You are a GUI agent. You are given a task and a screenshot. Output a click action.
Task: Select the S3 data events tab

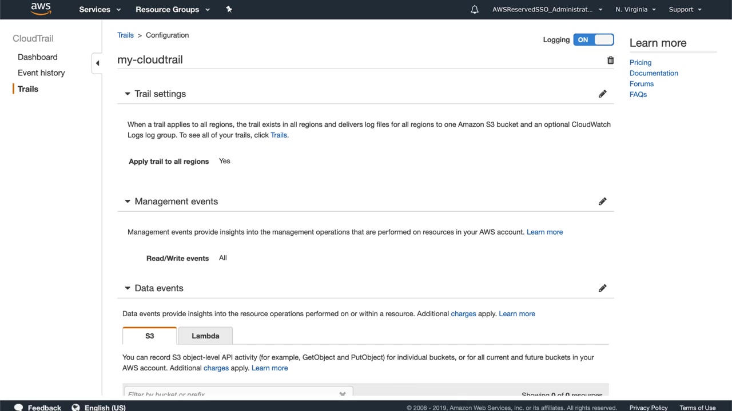point(149,336)
